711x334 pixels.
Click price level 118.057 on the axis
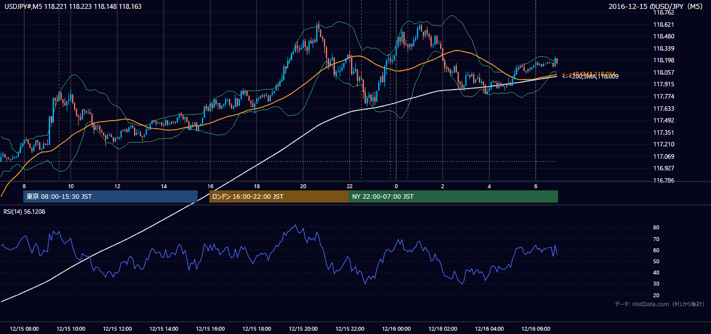663,72
